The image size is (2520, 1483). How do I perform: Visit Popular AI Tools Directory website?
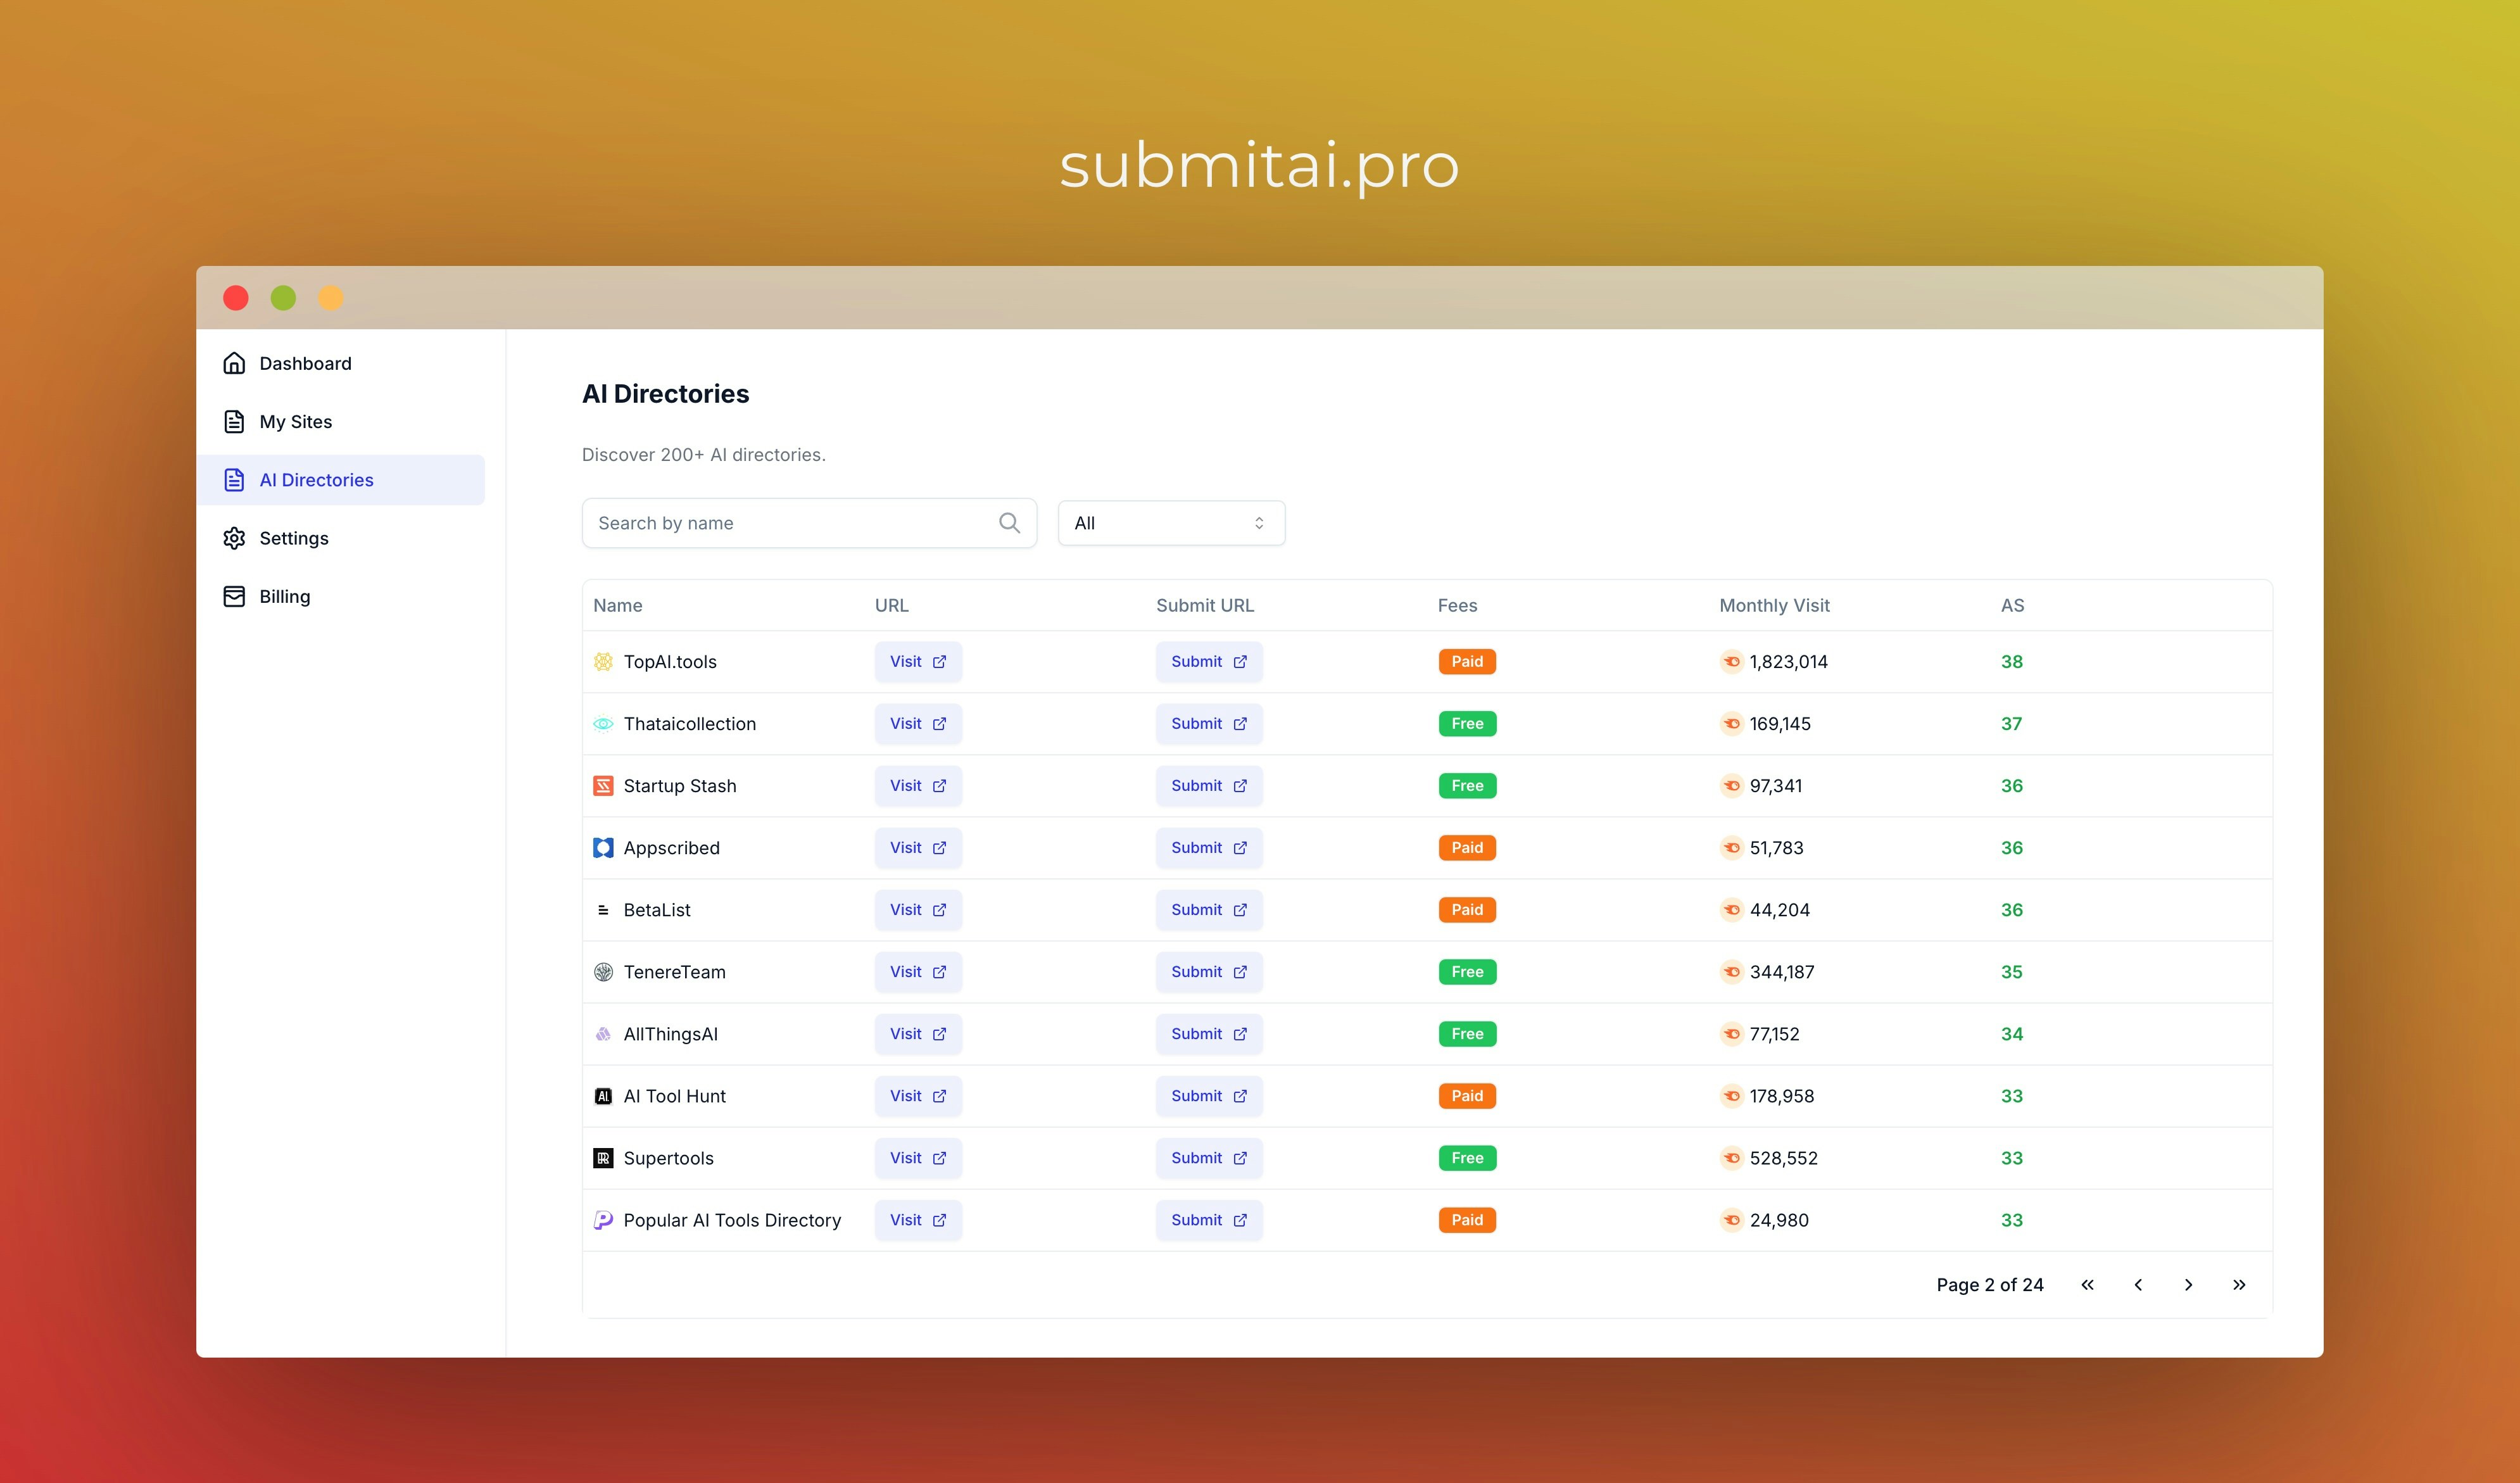pos(918,1220)
